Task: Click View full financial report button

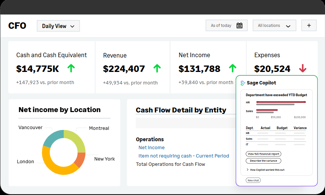Action: coord(264,154)
